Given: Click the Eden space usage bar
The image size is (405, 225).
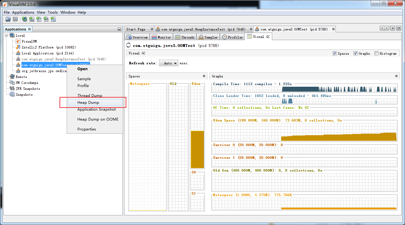Looking at the screenshot, I should (x=197, y=149).
